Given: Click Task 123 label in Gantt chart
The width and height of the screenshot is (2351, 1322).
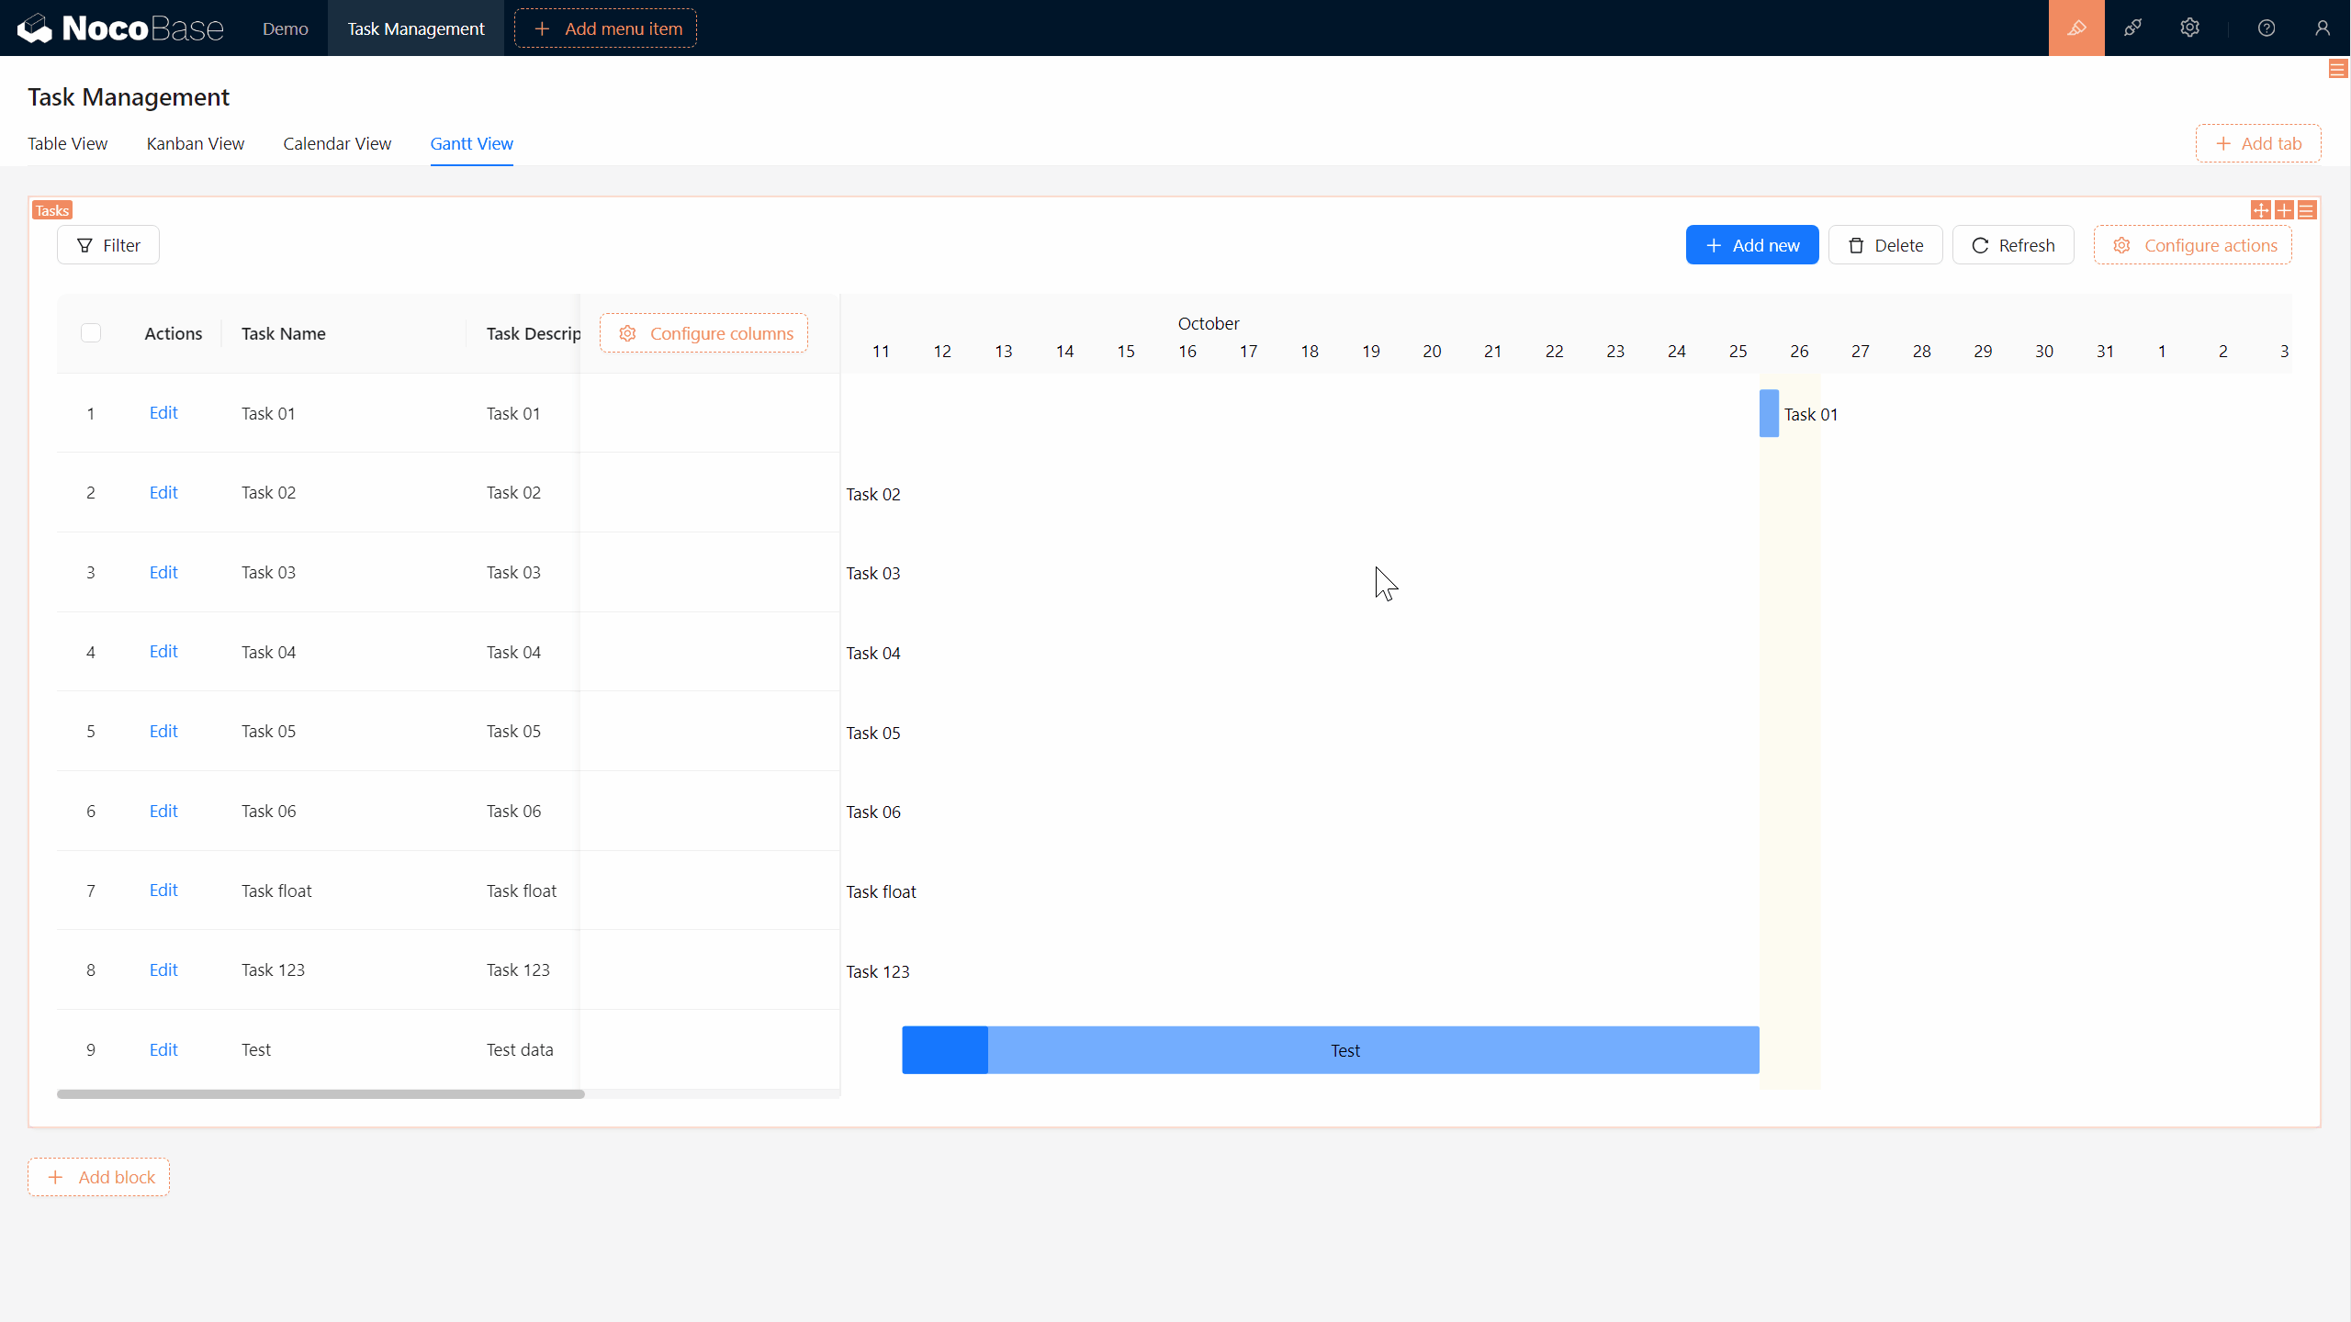Looking at the screenshot, I should (878, 971).
